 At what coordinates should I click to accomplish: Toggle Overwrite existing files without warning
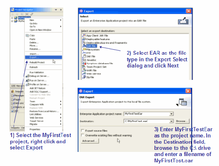coord(83,135)
